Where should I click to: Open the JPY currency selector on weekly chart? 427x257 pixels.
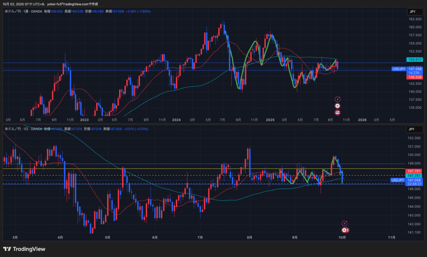click(x=412, y=12)
